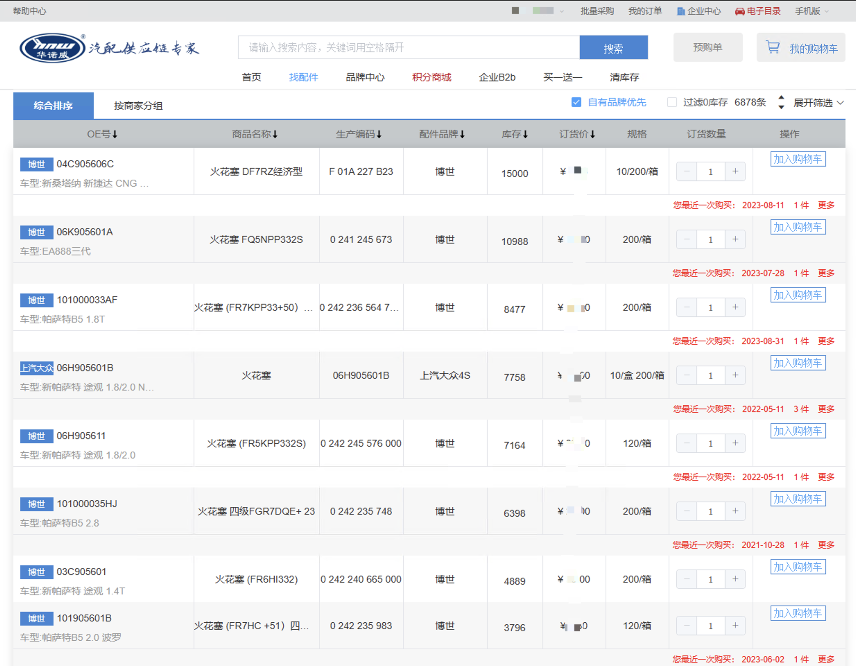Click the 电子目录 car icon
Viewport: 856px width, 666px height.
pyautogui.click(x=739, y=11)
